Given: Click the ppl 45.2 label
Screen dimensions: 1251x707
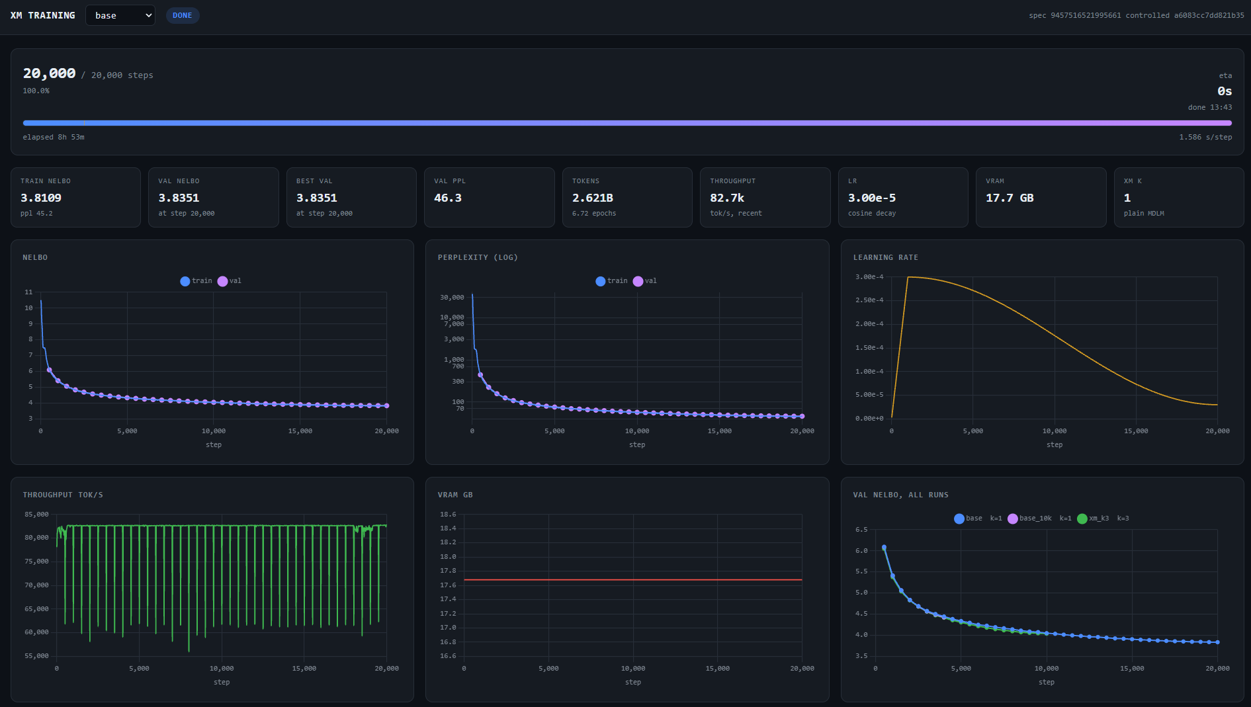Looking at the screenshot, I should (36, 214).
